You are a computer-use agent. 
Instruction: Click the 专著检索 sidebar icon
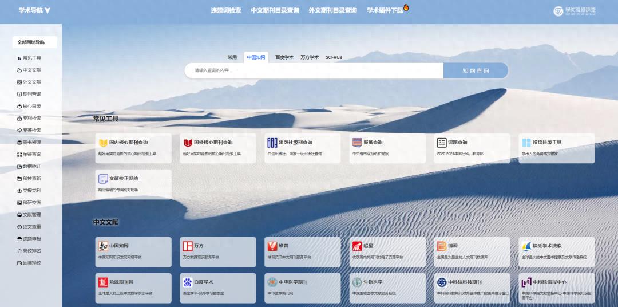click(x=19, y=130)
